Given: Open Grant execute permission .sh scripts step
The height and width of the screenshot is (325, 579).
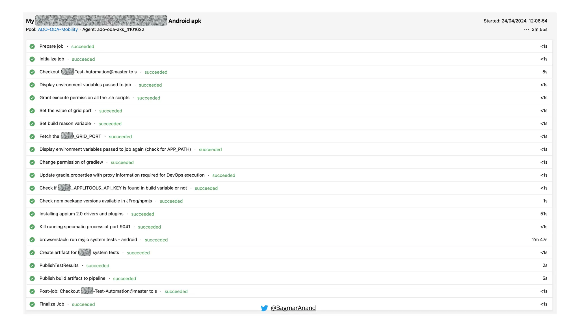Looking at the screenshot, I should (x=84, y=98).
